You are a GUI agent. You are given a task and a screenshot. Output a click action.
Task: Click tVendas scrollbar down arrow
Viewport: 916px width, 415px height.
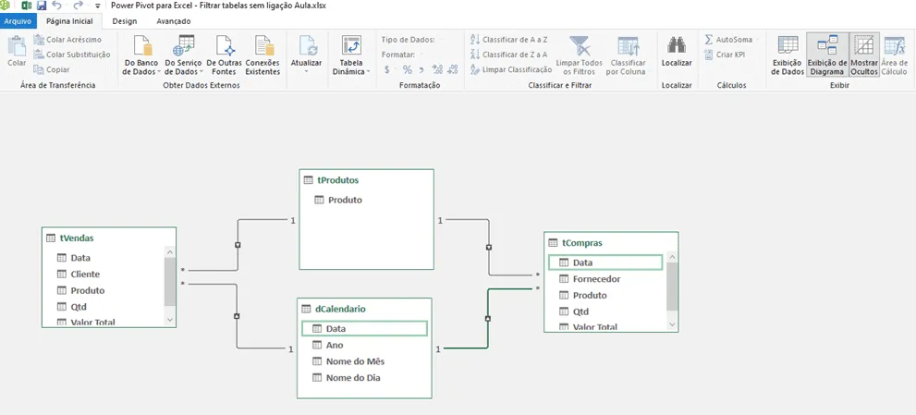(x=170, y=320)
